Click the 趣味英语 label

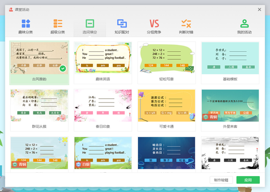103,79
